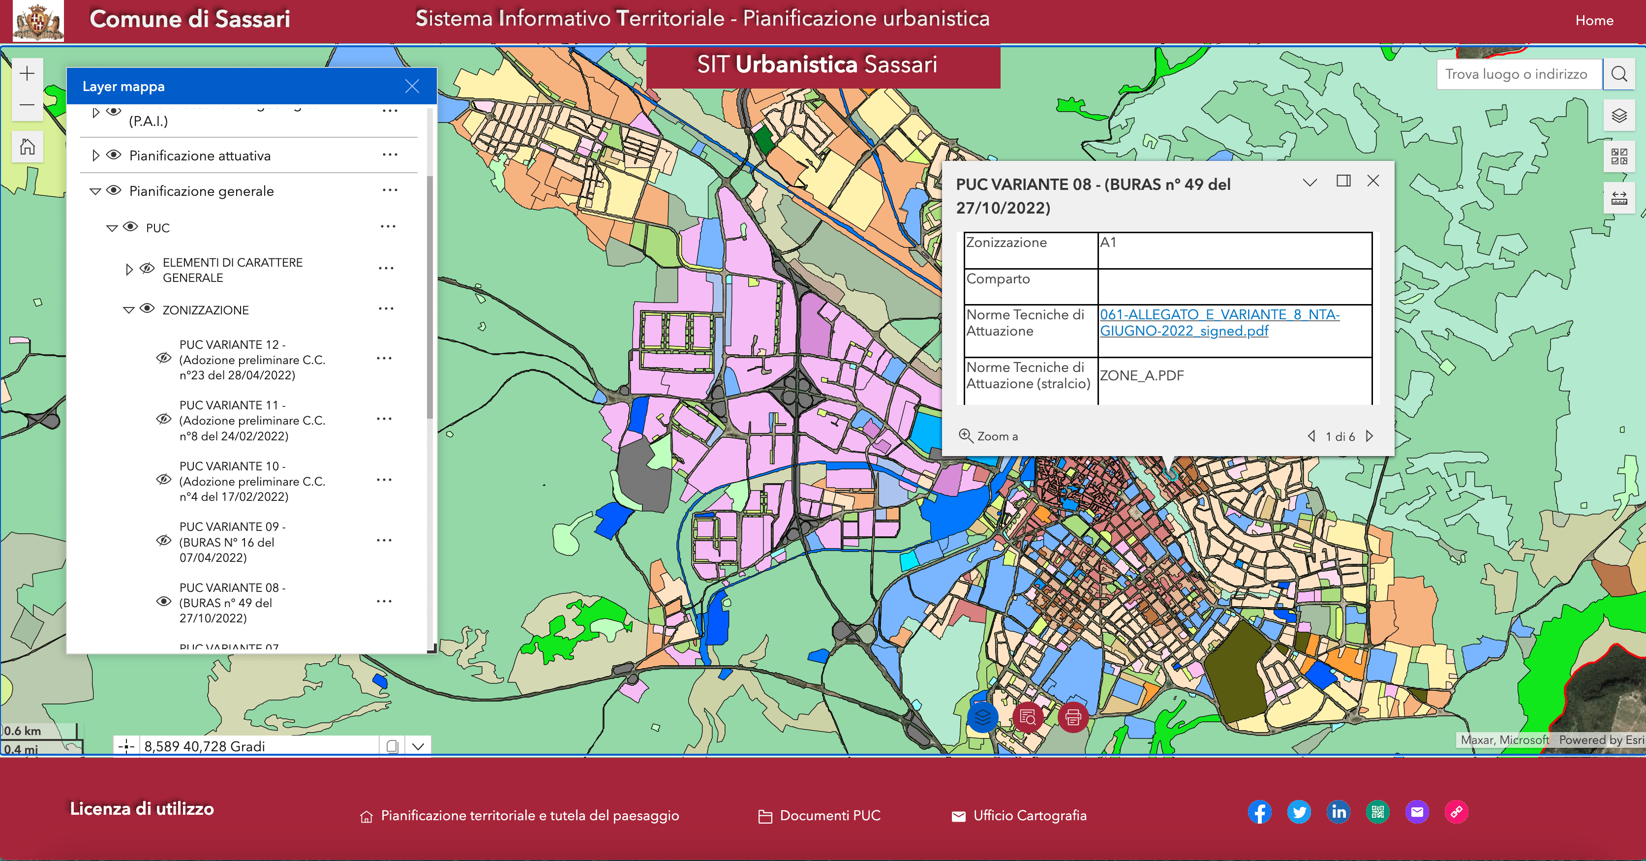The height and width of the screenshot is (861, 1646).
Task: Click the red print round button
Action: (1073, 717)
